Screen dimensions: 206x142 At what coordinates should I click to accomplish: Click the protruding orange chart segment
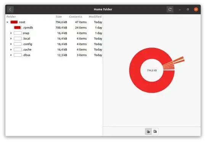[x=179, y=60]
